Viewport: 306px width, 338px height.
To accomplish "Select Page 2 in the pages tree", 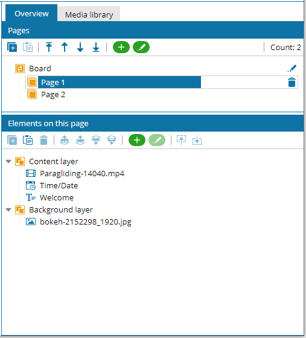I will point(53,95).
